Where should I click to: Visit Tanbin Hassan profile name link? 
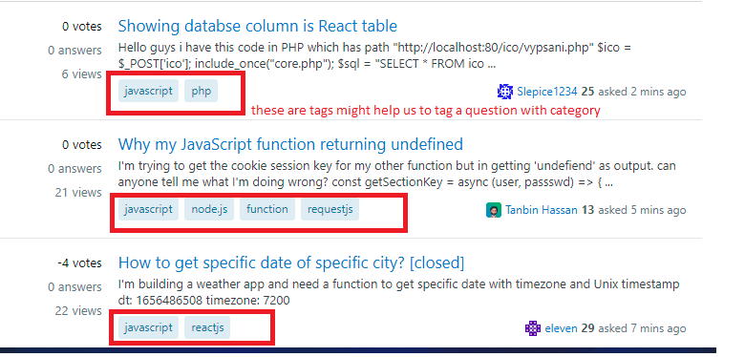(542, 210)
